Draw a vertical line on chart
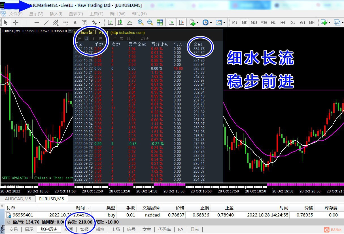Image resolution: width=344 pixels, height=234 pixels. (27, 23)
